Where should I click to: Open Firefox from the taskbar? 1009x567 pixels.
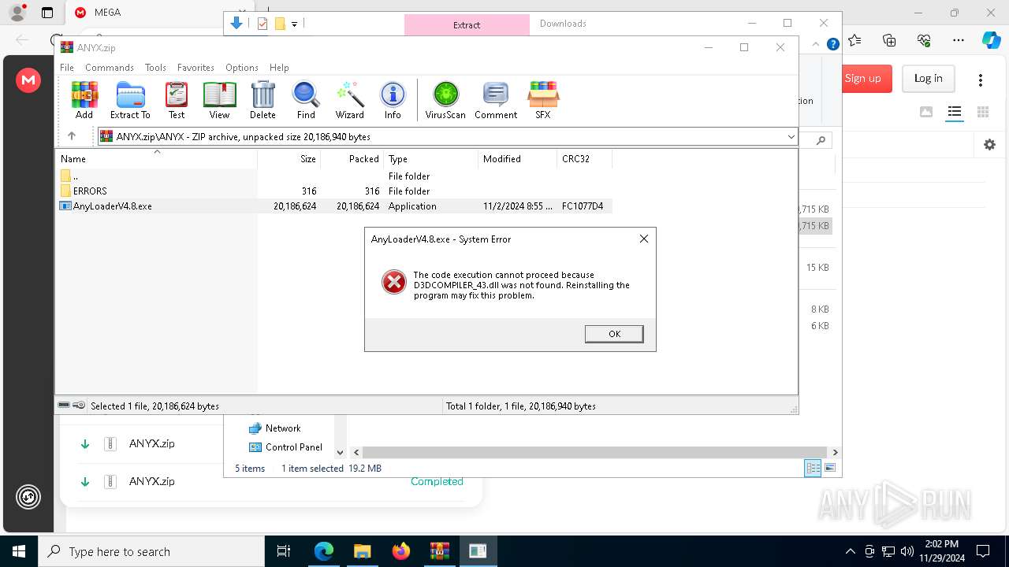(x=401, y=551)
